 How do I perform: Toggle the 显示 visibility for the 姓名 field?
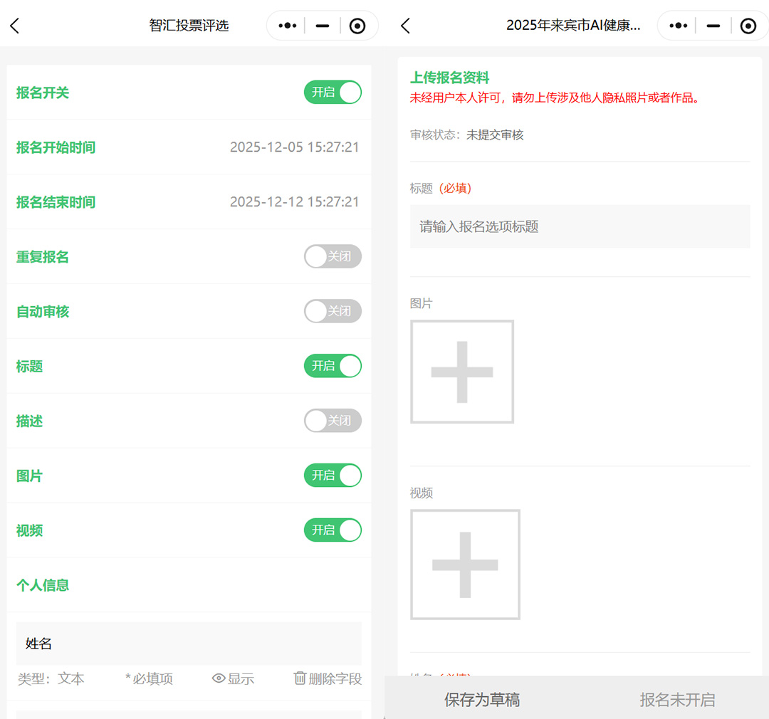(233, 678)
